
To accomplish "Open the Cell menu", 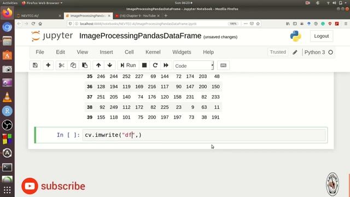I will tap(129, 52).
